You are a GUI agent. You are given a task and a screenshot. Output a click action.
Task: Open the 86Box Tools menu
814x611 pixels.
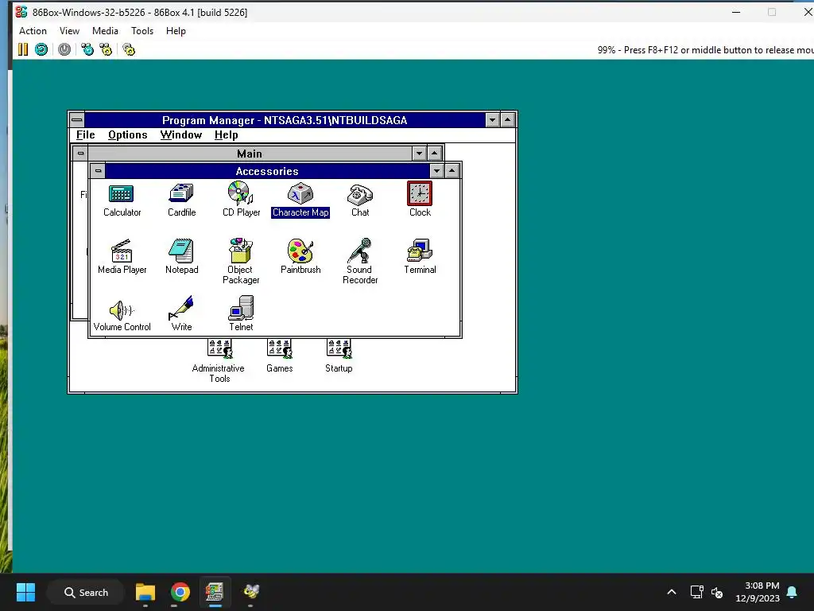(x=142, y=31)
